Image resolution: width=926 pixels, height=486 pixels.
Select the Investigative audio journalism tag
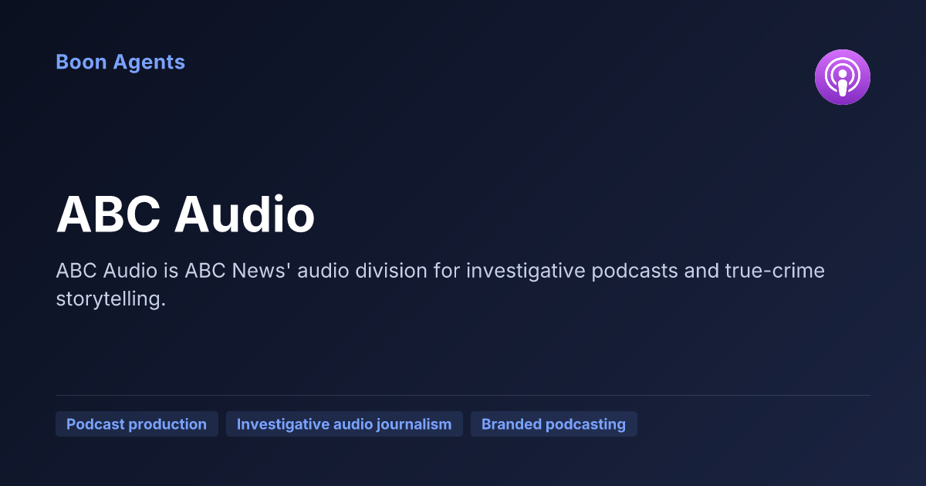click(344, 424)
